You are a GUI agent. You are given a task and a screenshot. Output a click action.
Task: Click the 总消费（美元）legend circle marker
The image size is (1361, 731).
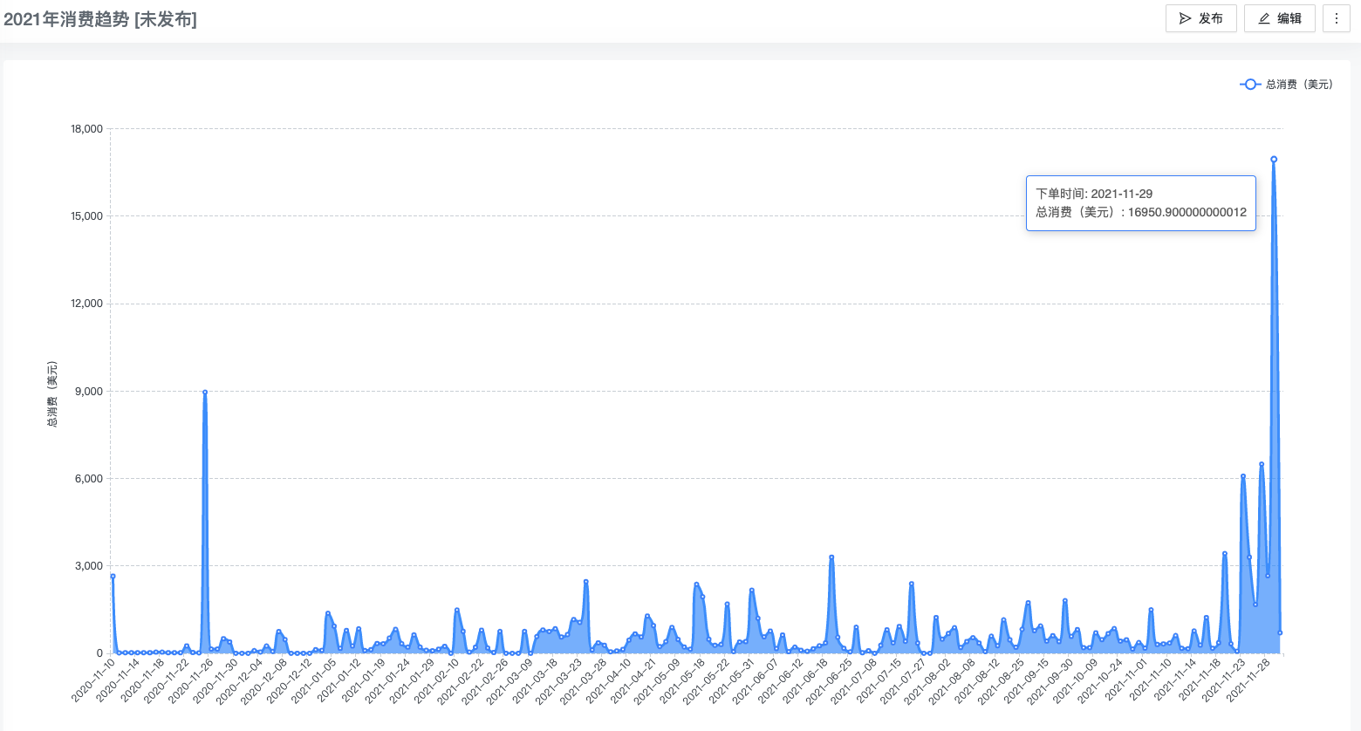[1250, 85]
